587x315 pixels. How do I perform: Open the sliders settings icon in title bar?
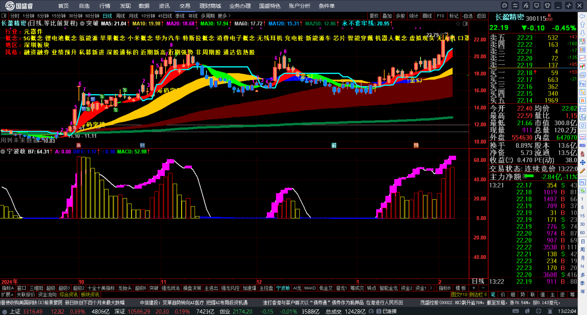(x=515, y=6)
